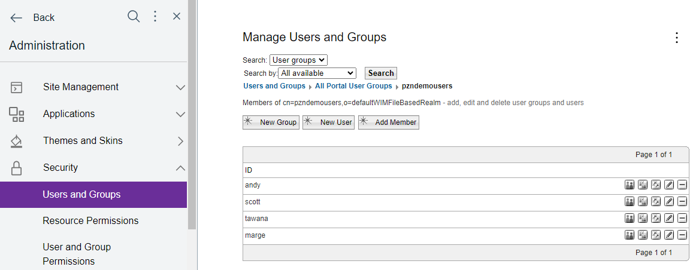
Task: Select Users and Groups sidebar item
Action: [81, 195]
